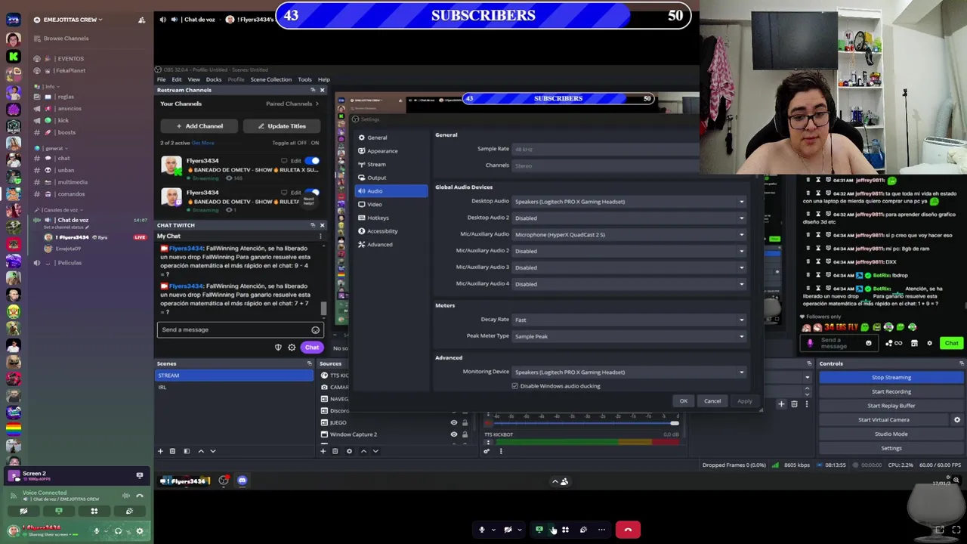Open chat settings gear beside Chat button
The height and width of the screenshot is (544, 967).
click(x=292, y=348)
